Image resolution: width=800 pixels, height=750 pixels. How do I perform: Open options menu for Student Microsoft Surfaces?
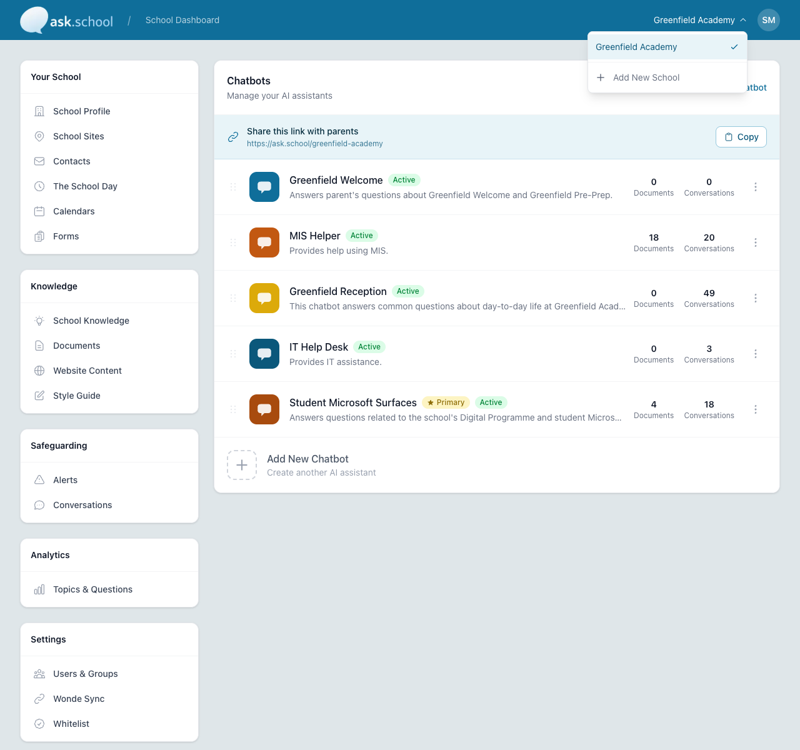(756, 409)
